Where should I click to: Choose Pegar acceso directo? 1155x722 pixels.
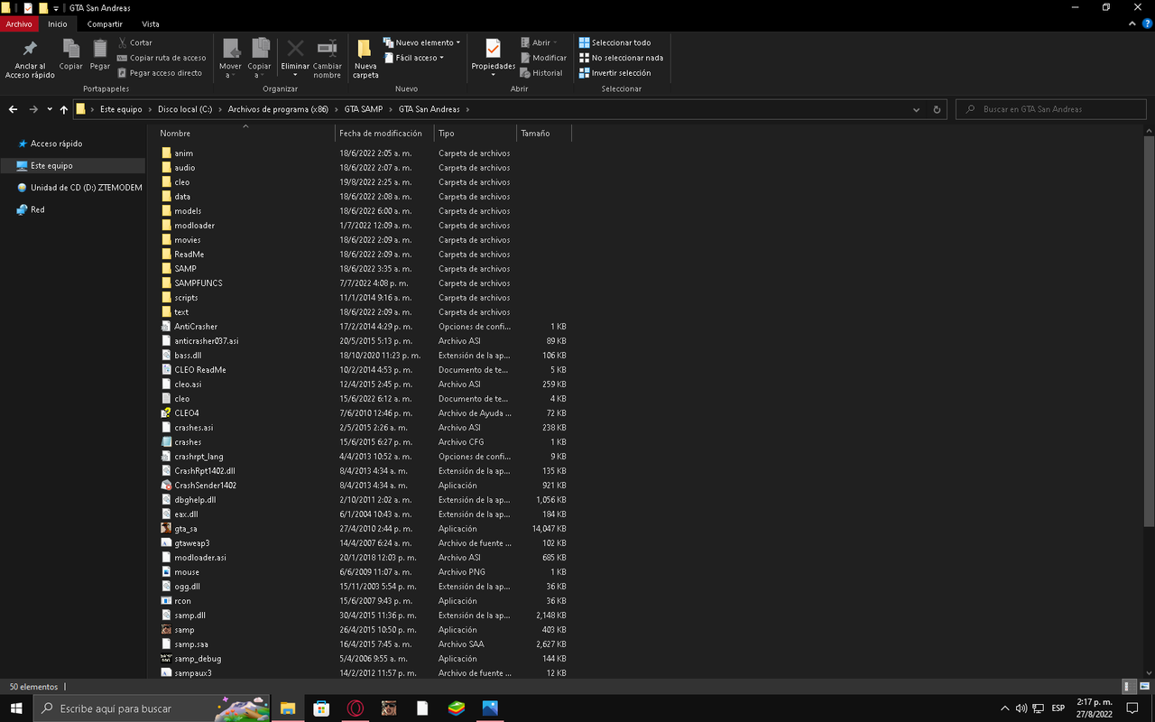coord(160,73)
